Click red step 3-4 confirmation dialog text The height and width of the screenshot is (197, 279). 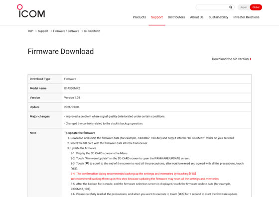[x=134, y=174]
